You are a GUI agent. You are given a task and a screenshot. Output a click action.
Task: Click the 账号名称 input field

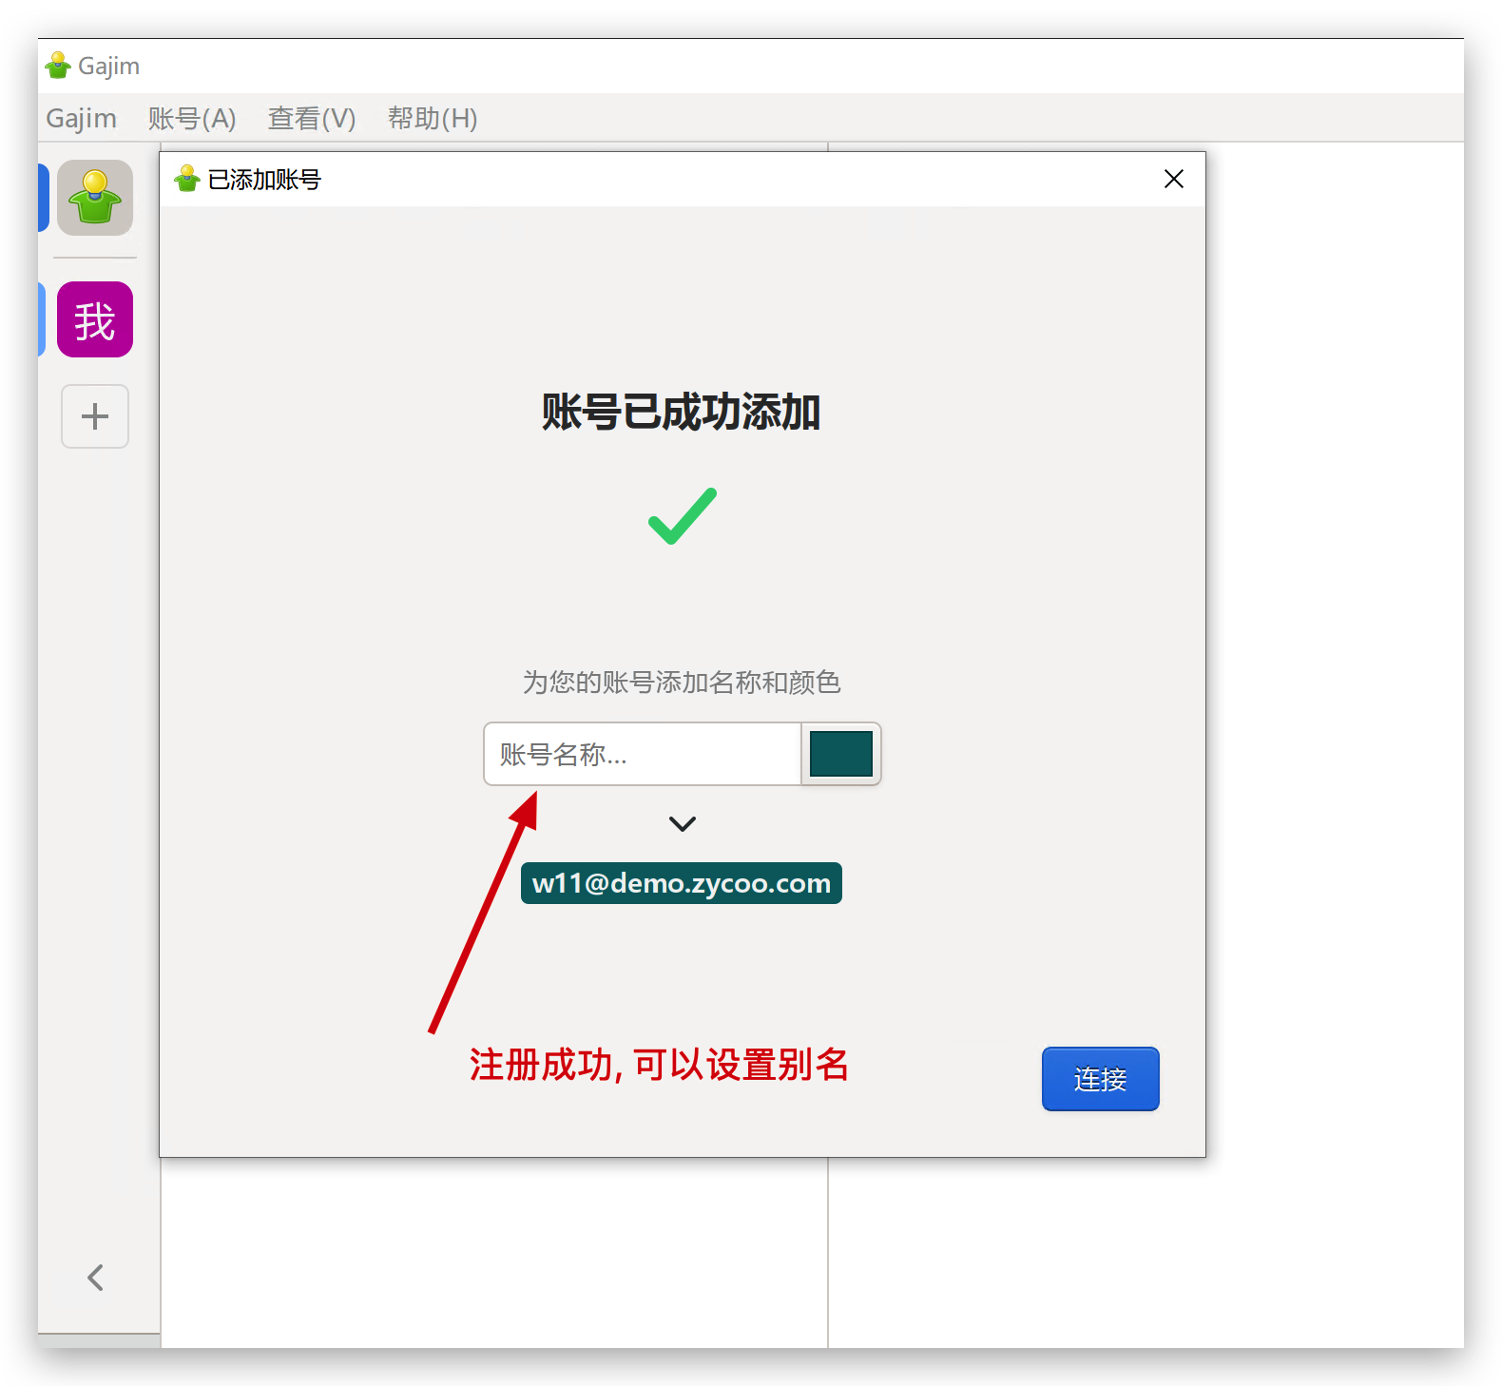[643, 754]
